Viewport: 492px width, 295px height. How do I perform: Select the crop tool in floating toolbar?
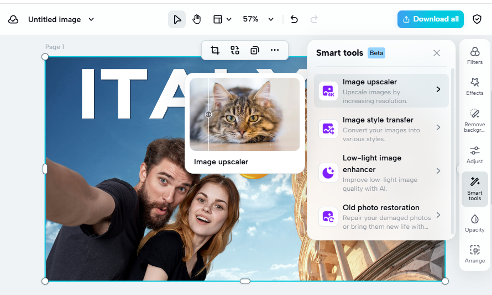(215, 50)
